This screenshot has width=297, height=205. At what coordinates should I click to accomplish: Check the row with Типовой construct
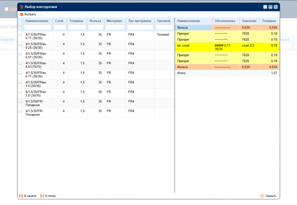(20, 35)
